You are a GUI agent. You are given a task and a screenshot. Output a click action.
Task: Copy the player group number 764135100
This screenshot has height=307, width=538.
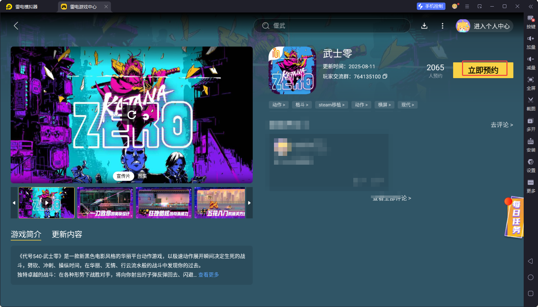[385, 76]
